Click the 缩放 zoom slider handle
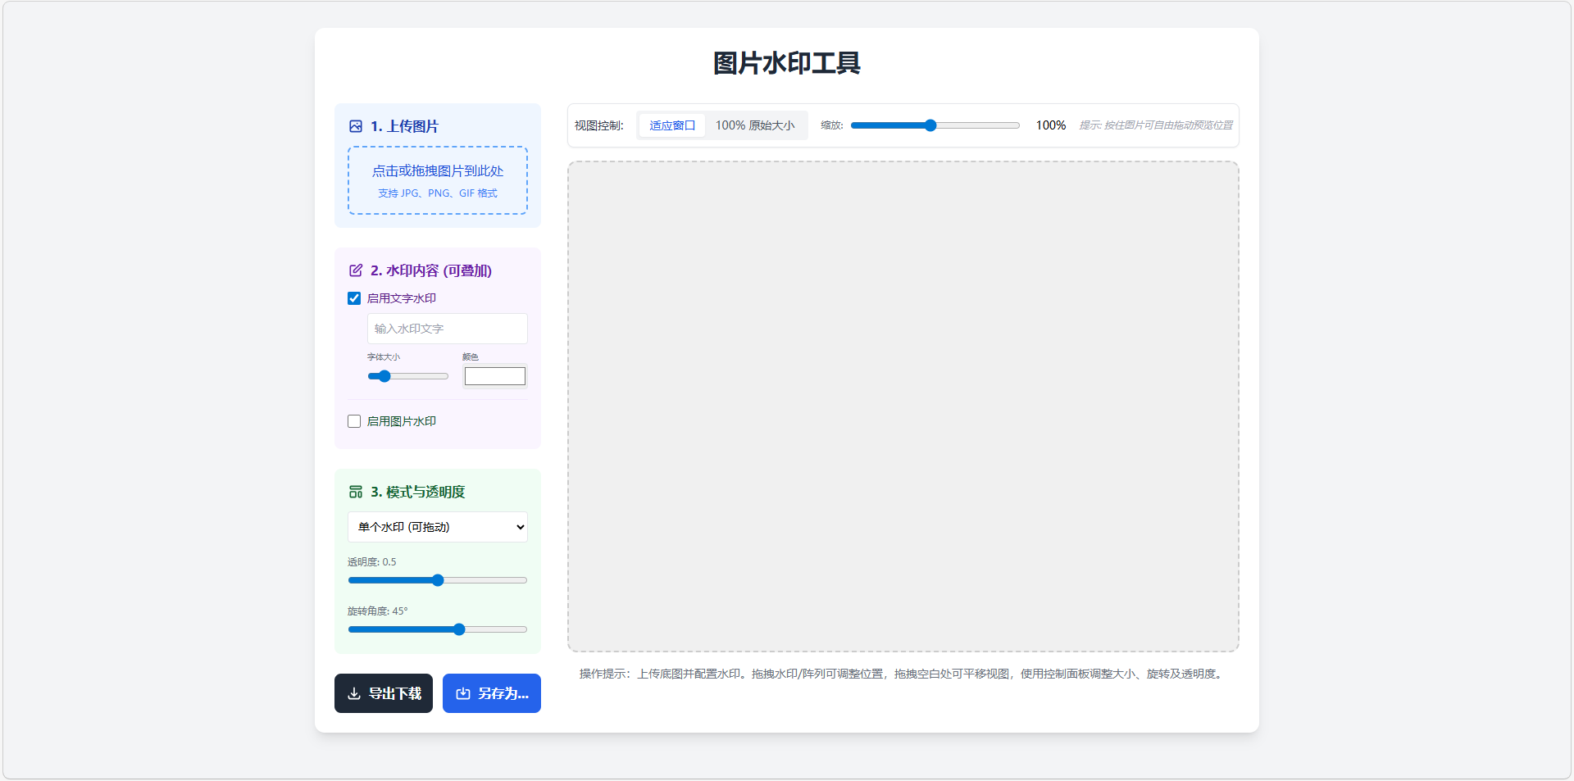The height and width of the screenshot is (781, 1574). [x=930, y=125]
